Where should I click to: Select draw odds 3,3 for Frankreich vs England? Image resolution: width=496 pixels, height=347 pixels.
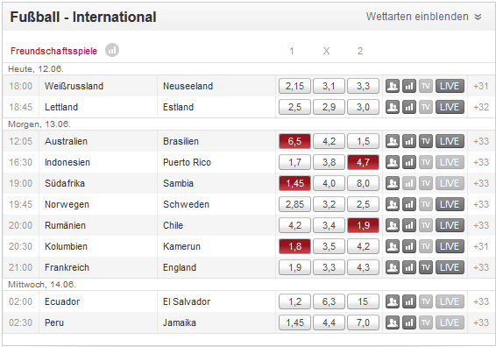329,267
